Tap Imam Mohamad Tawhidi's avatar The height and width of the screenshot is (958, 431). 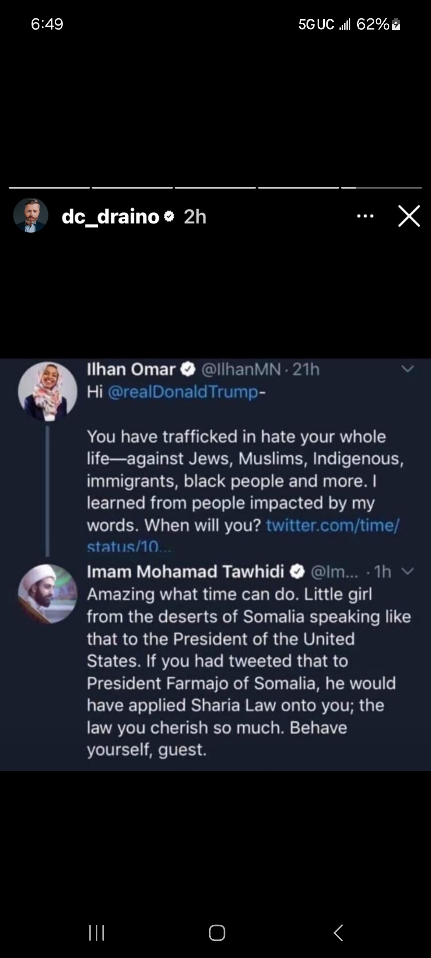click(x=47, y=594)
